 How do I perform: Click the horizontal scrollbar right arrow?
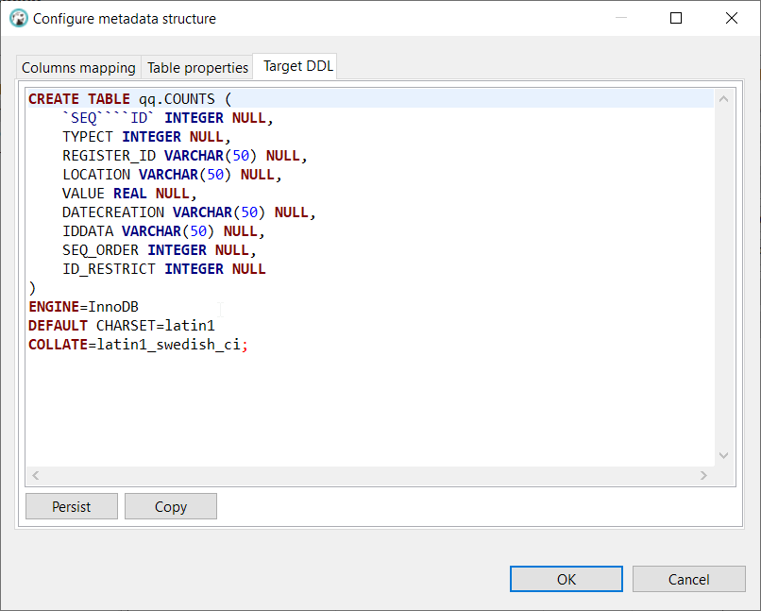(702, 475)
